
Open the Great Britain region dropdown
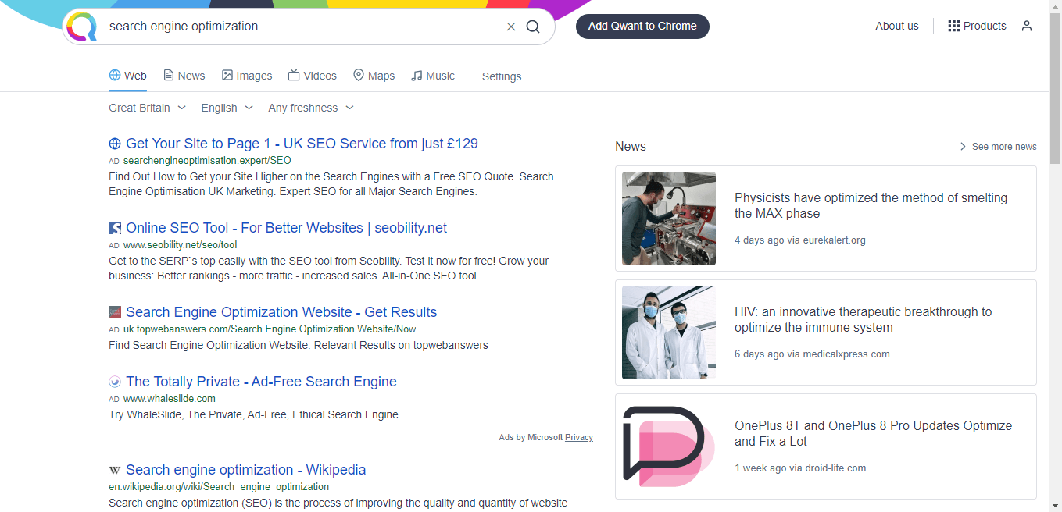click(x=147, y=107)
